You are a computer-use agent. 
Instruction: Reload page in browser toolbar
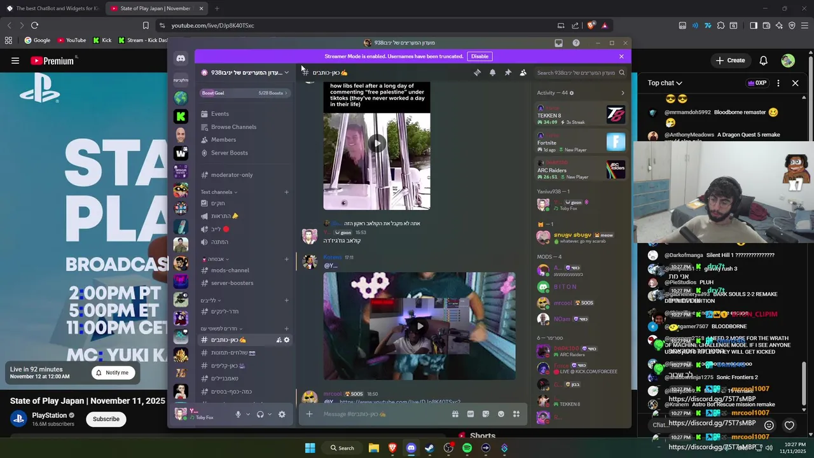[x=34, y=25]
